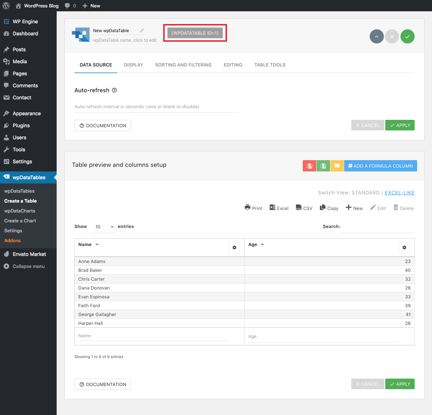This screenshot has height=415, width=432.
Task: Copy the WPDATATABLE ID=1 shortcode button
Action: pos(195,33)
